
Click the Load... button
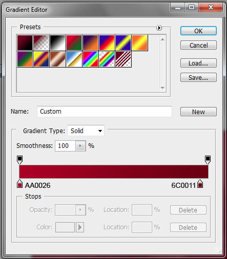coord(198,63)
